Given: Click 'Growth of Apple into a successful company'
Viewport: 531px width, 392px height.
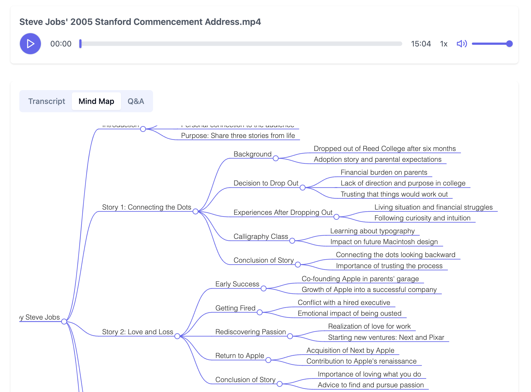Looking at the screenshot, I should (x=369, y=289).
